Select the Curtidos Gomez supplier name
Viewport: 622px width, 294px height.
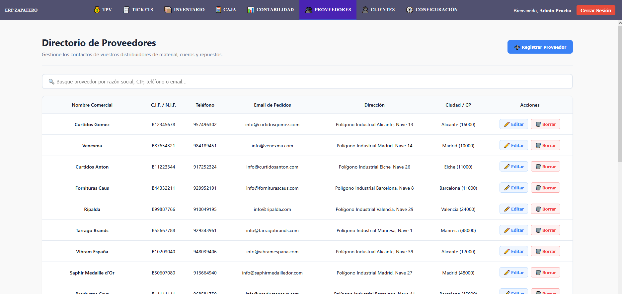[92, 124]
